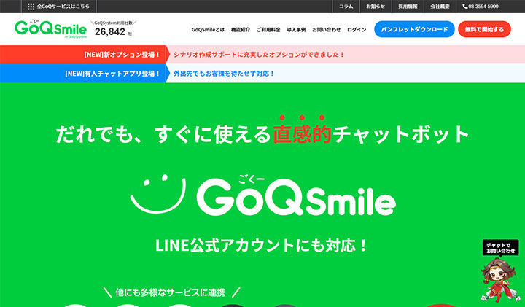Click the ログイン link
This screenshot has height=307, width=525.
[357, 29]
